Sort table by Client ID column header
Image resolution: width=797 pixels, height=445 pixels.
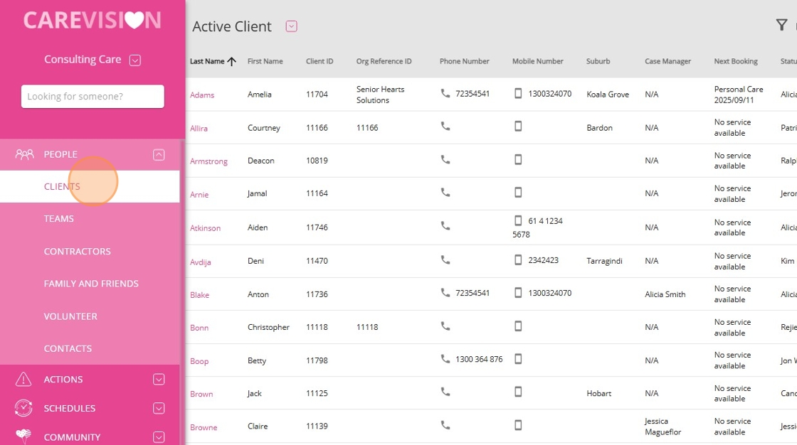(x=320, y=62)
